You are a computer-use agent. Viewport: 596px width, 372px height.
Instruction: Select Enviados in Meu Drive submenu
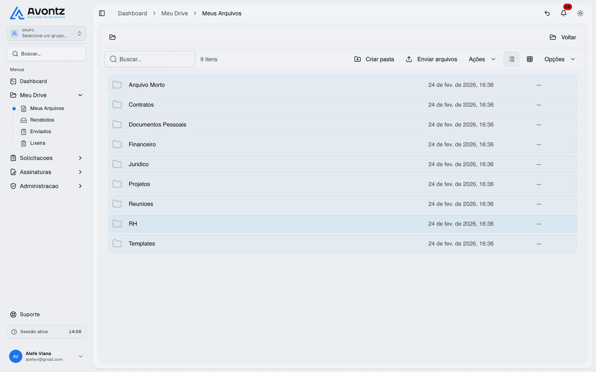tap(40, 131)
